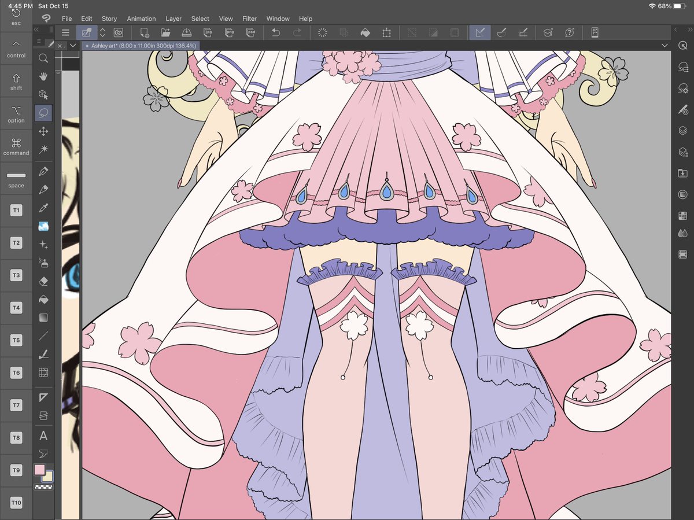This screenshot has height=520, width=694.
Task: Click the Clip Studio logo icon
Action: 46,19
